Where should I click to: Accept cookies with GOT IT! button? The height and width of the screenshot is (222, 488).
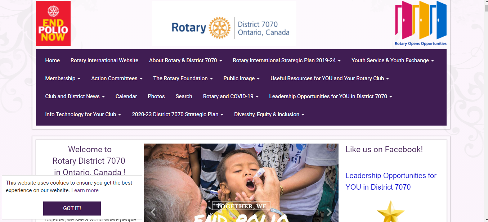click(x=72, y=208)
